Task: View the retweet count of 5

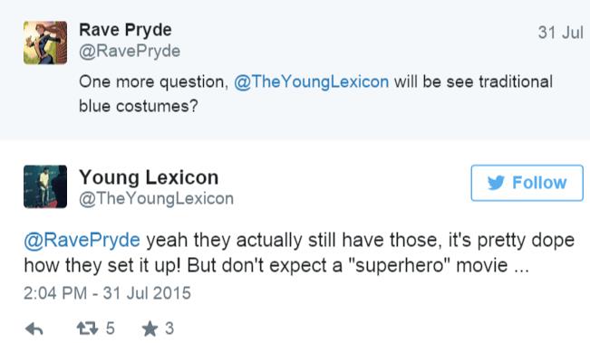Action: [x=110, y=329]
